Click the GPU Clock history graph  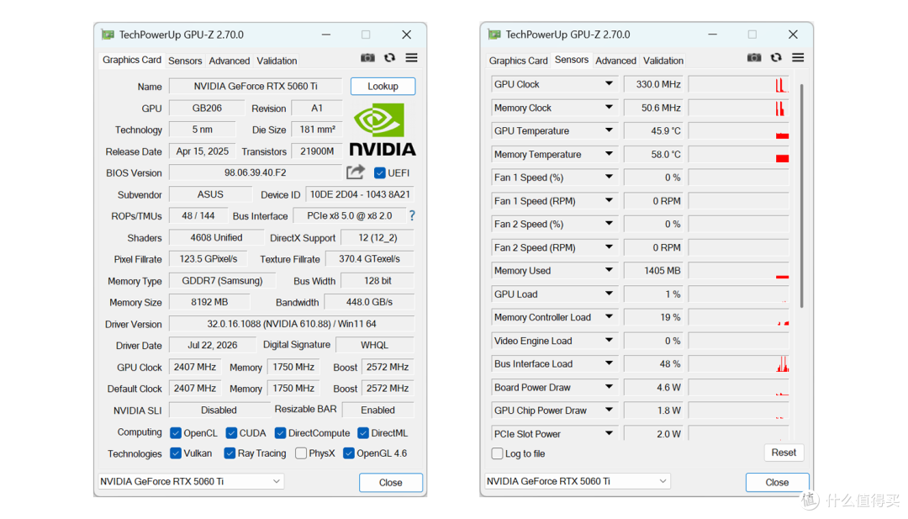pos(738,85)
